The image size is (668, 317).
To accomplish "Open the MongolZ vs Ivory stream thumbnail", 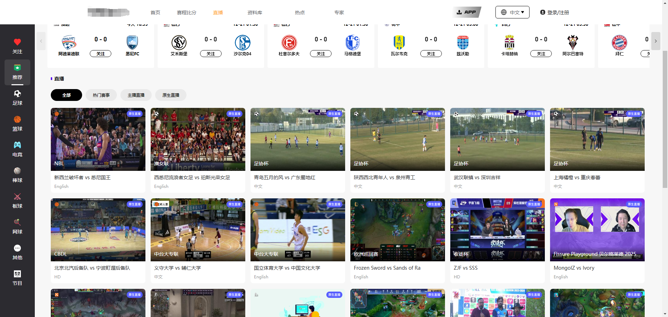I will (597, 230).
